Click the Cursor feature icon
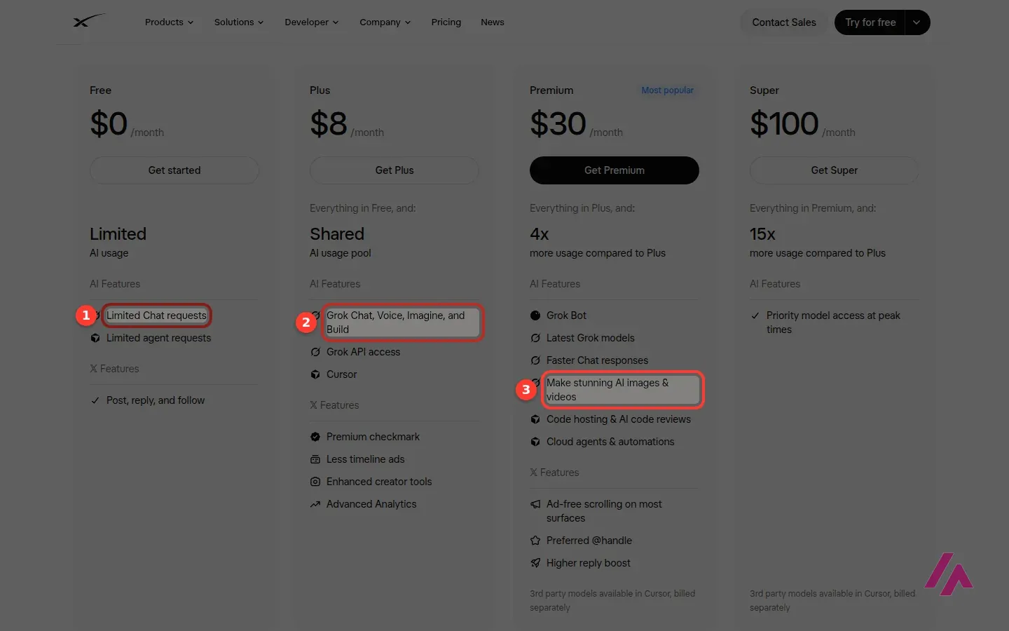Screen dimensions: 1009x631 click(315, 374)
